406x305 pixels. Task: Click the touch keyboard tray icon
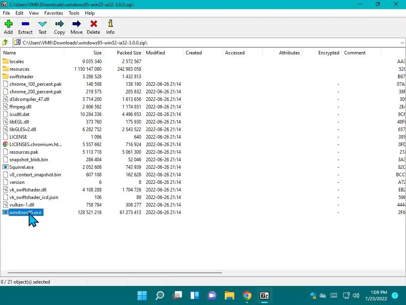tap(334, 295)
